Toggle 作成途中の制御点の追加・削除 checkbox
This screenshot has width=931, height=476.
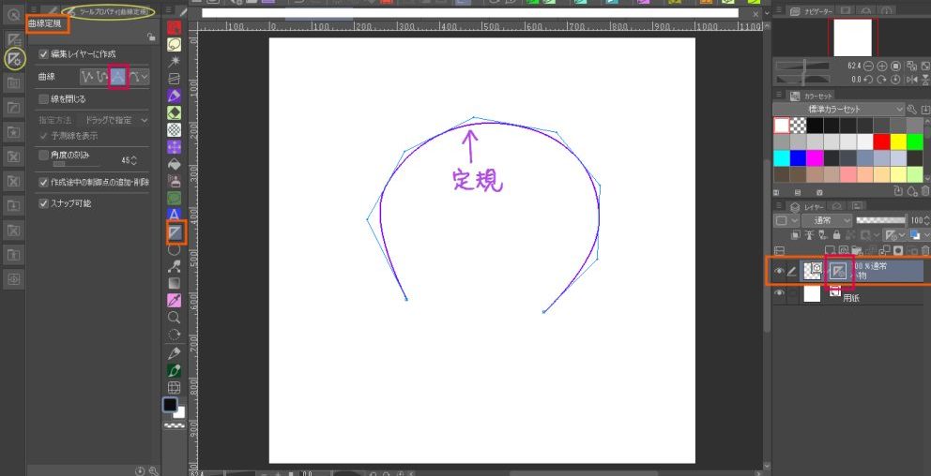click(x=43, y=182)
